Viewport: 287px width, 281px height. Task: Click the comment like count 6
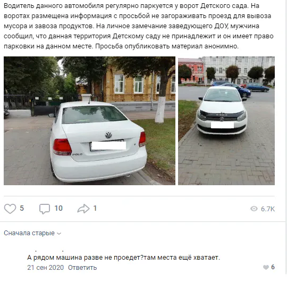point(273,267)
